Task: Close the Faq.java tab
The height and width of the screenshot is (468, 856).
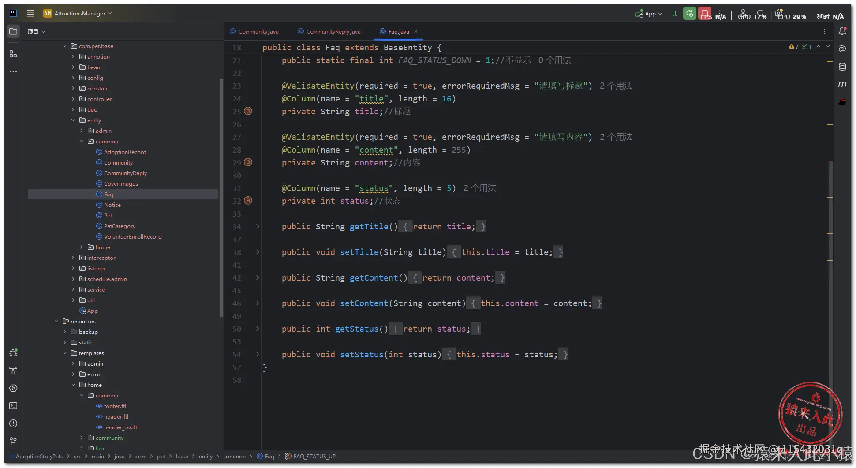Action: tap(416, 31)
